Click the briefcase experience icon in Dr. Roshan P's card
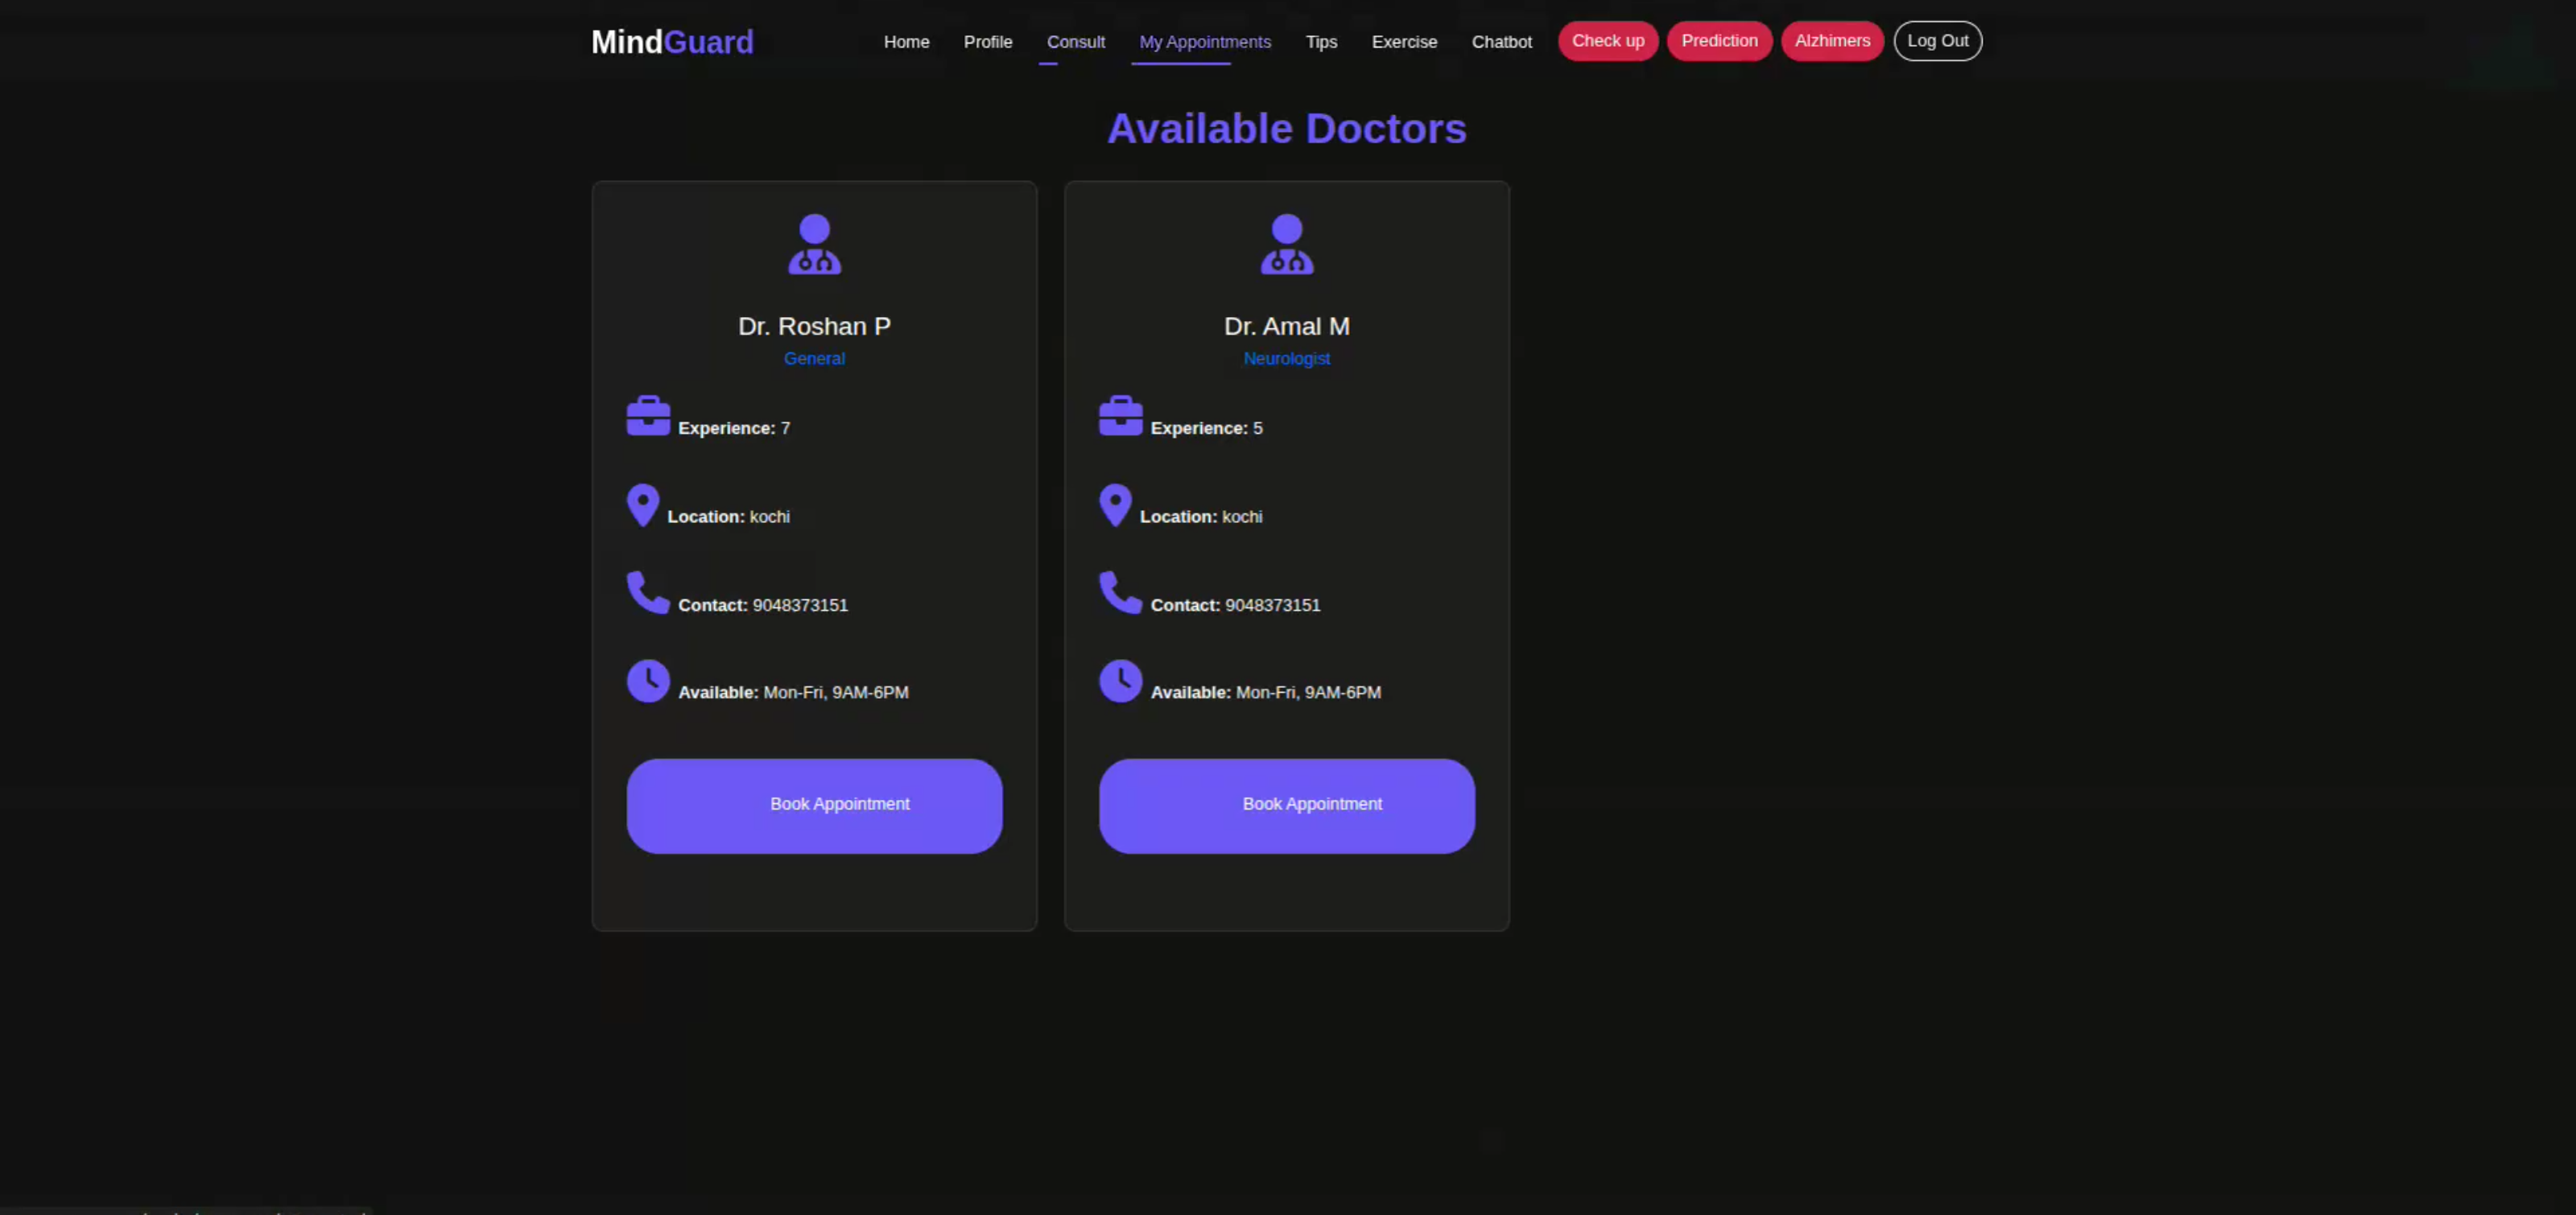The width and height of the screenshot is (2576, 1215). point(648,416)
